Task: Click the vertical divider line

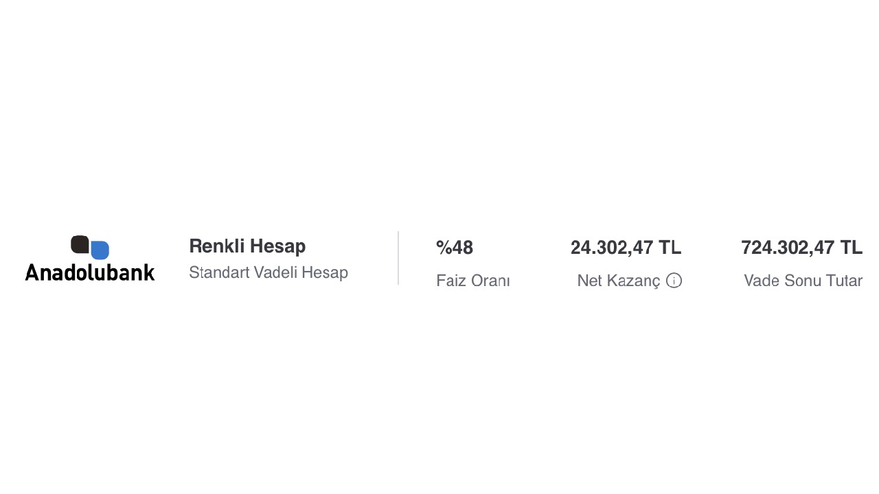Action: coord(398,258)
